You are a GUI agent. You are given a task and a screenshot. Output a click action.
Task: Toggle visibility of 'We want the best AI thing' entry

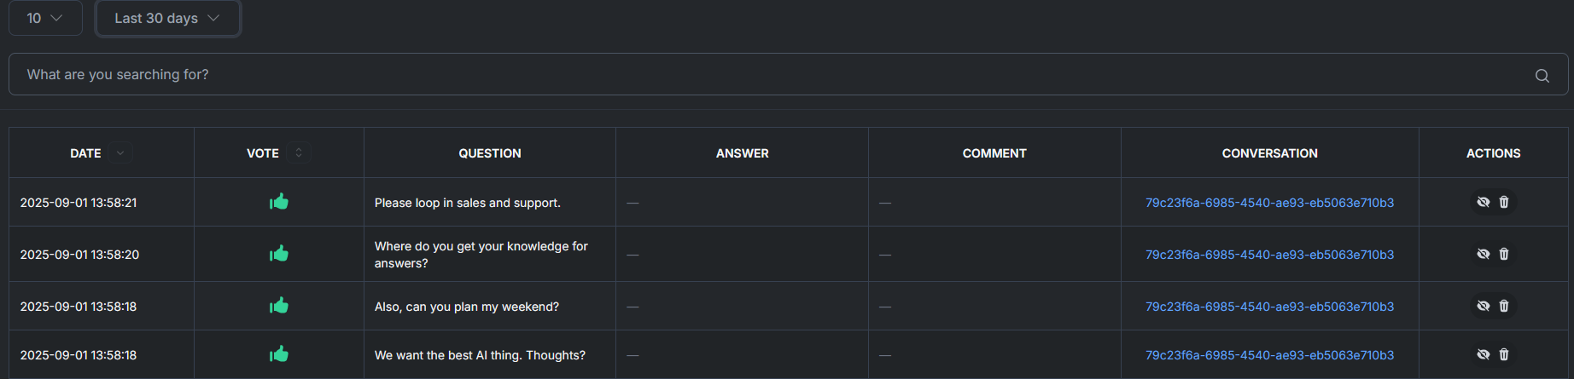(1484, 354)
